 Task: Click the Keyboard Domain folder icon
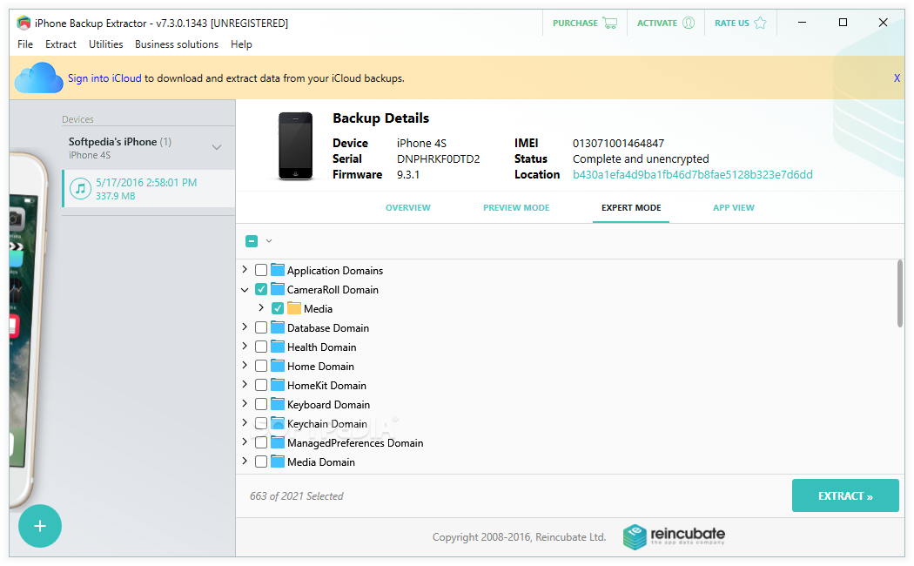tap(278, 405)
